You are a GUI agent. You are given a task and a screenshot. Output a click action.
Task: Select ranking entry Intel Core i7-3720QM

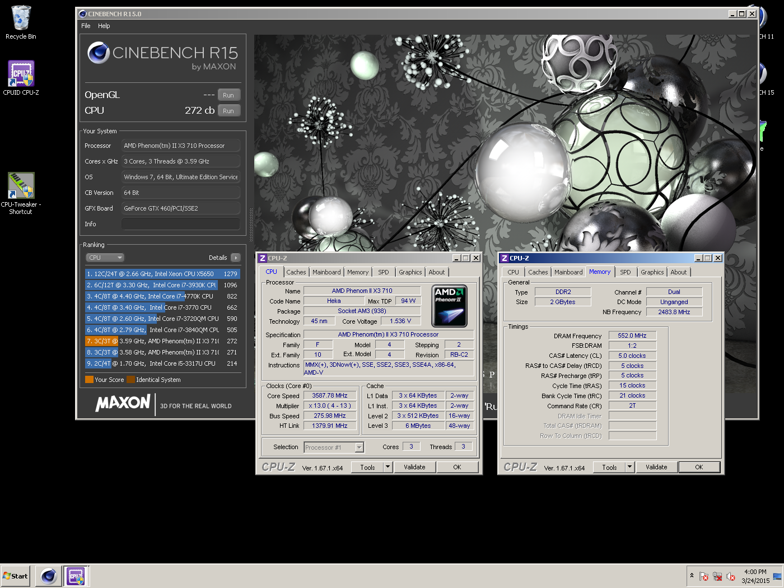(x=162, y=319)
